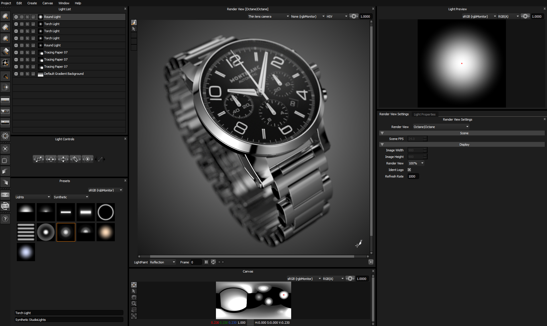Viewport: 547px width, 326px height.
Task: Select the rotation control in Light Controls
Action: (75, 159)
